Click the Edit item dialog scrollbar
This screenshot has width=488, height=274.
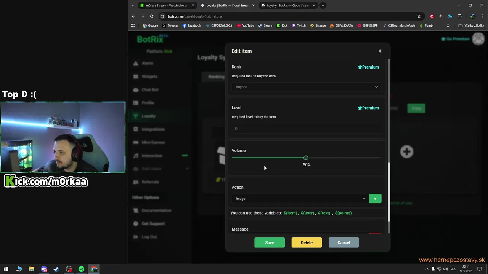(x=389, y=192)
